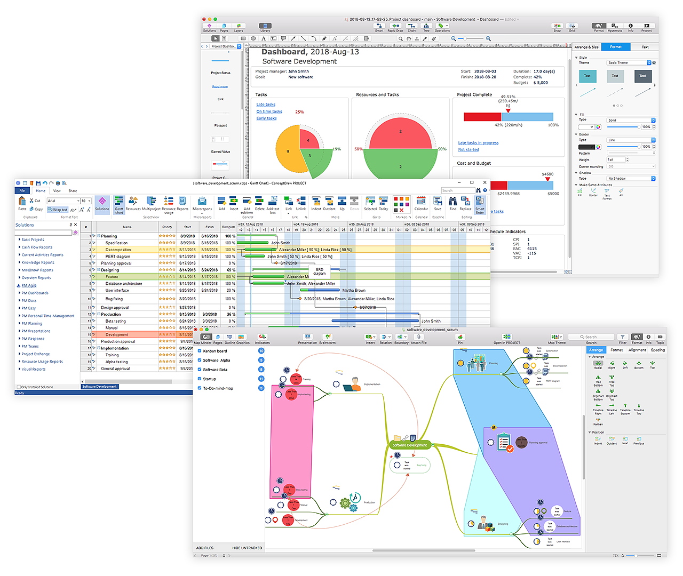Click Brainstorm icon in mind map toolbar
The width and height of the screenshot is (683, 576).
(328, 337)
